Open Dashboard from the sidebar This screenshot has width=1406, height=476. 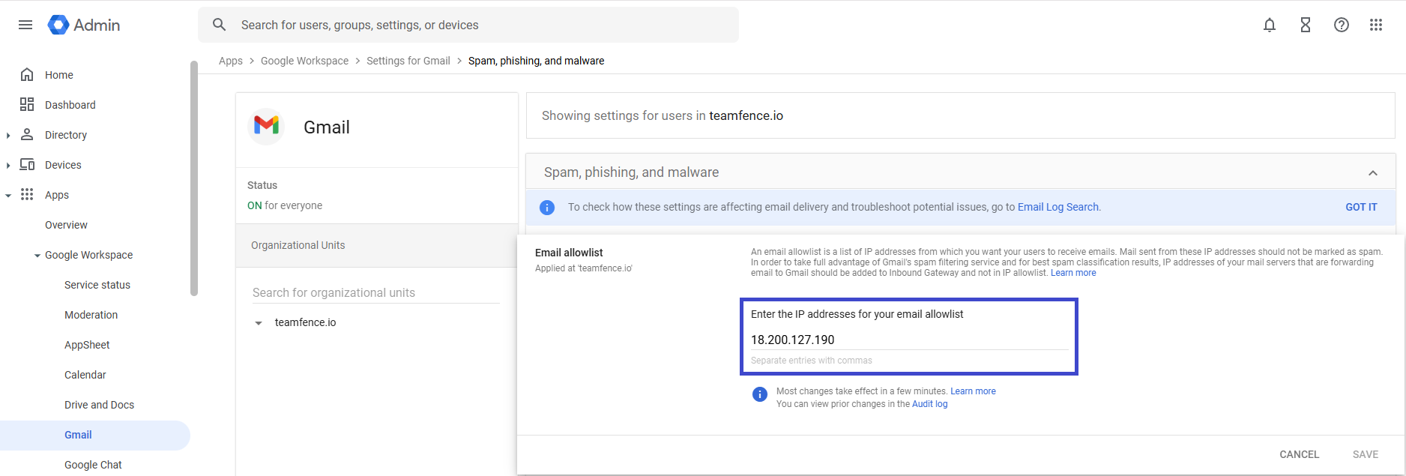70,105
